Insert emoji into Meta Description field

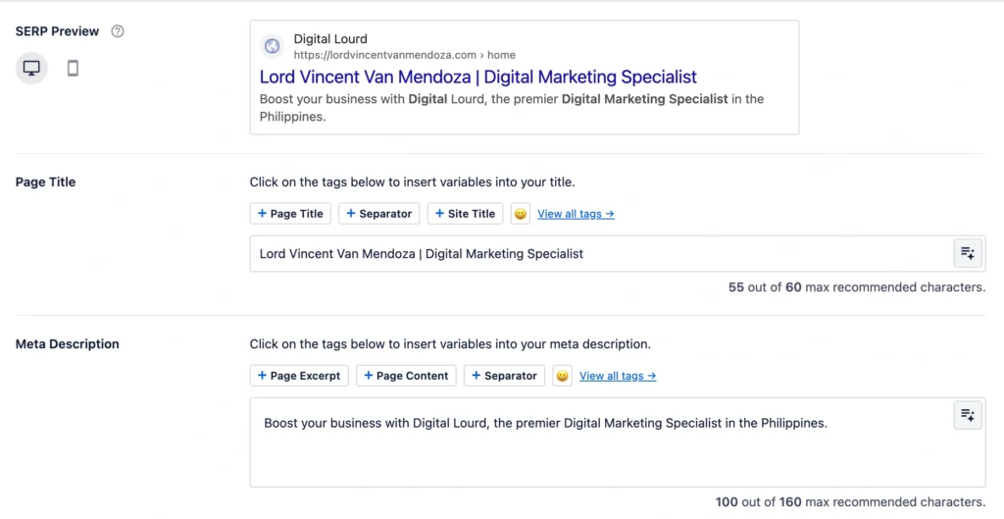[x=562, y=376]
